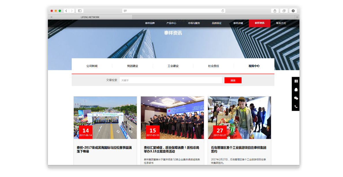Click the red 搜索 search button

click(x=233, y=80)
